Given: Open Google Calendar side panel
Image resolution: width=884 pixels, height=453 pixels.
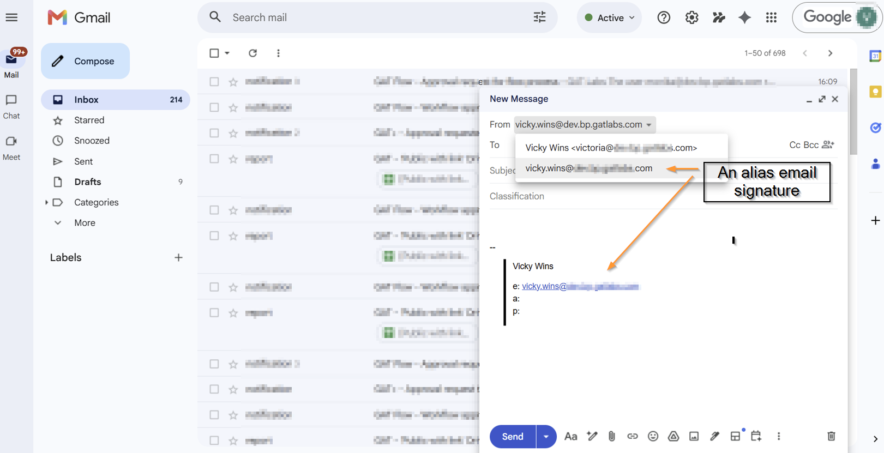Looking at the screenshot, I should (x=875, y=56).
